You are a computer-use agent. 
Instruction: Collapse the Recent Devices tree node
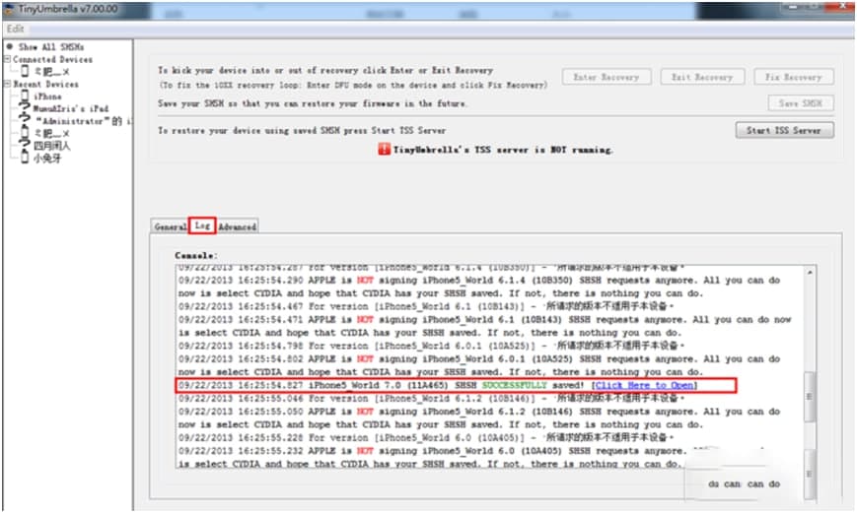7,84
